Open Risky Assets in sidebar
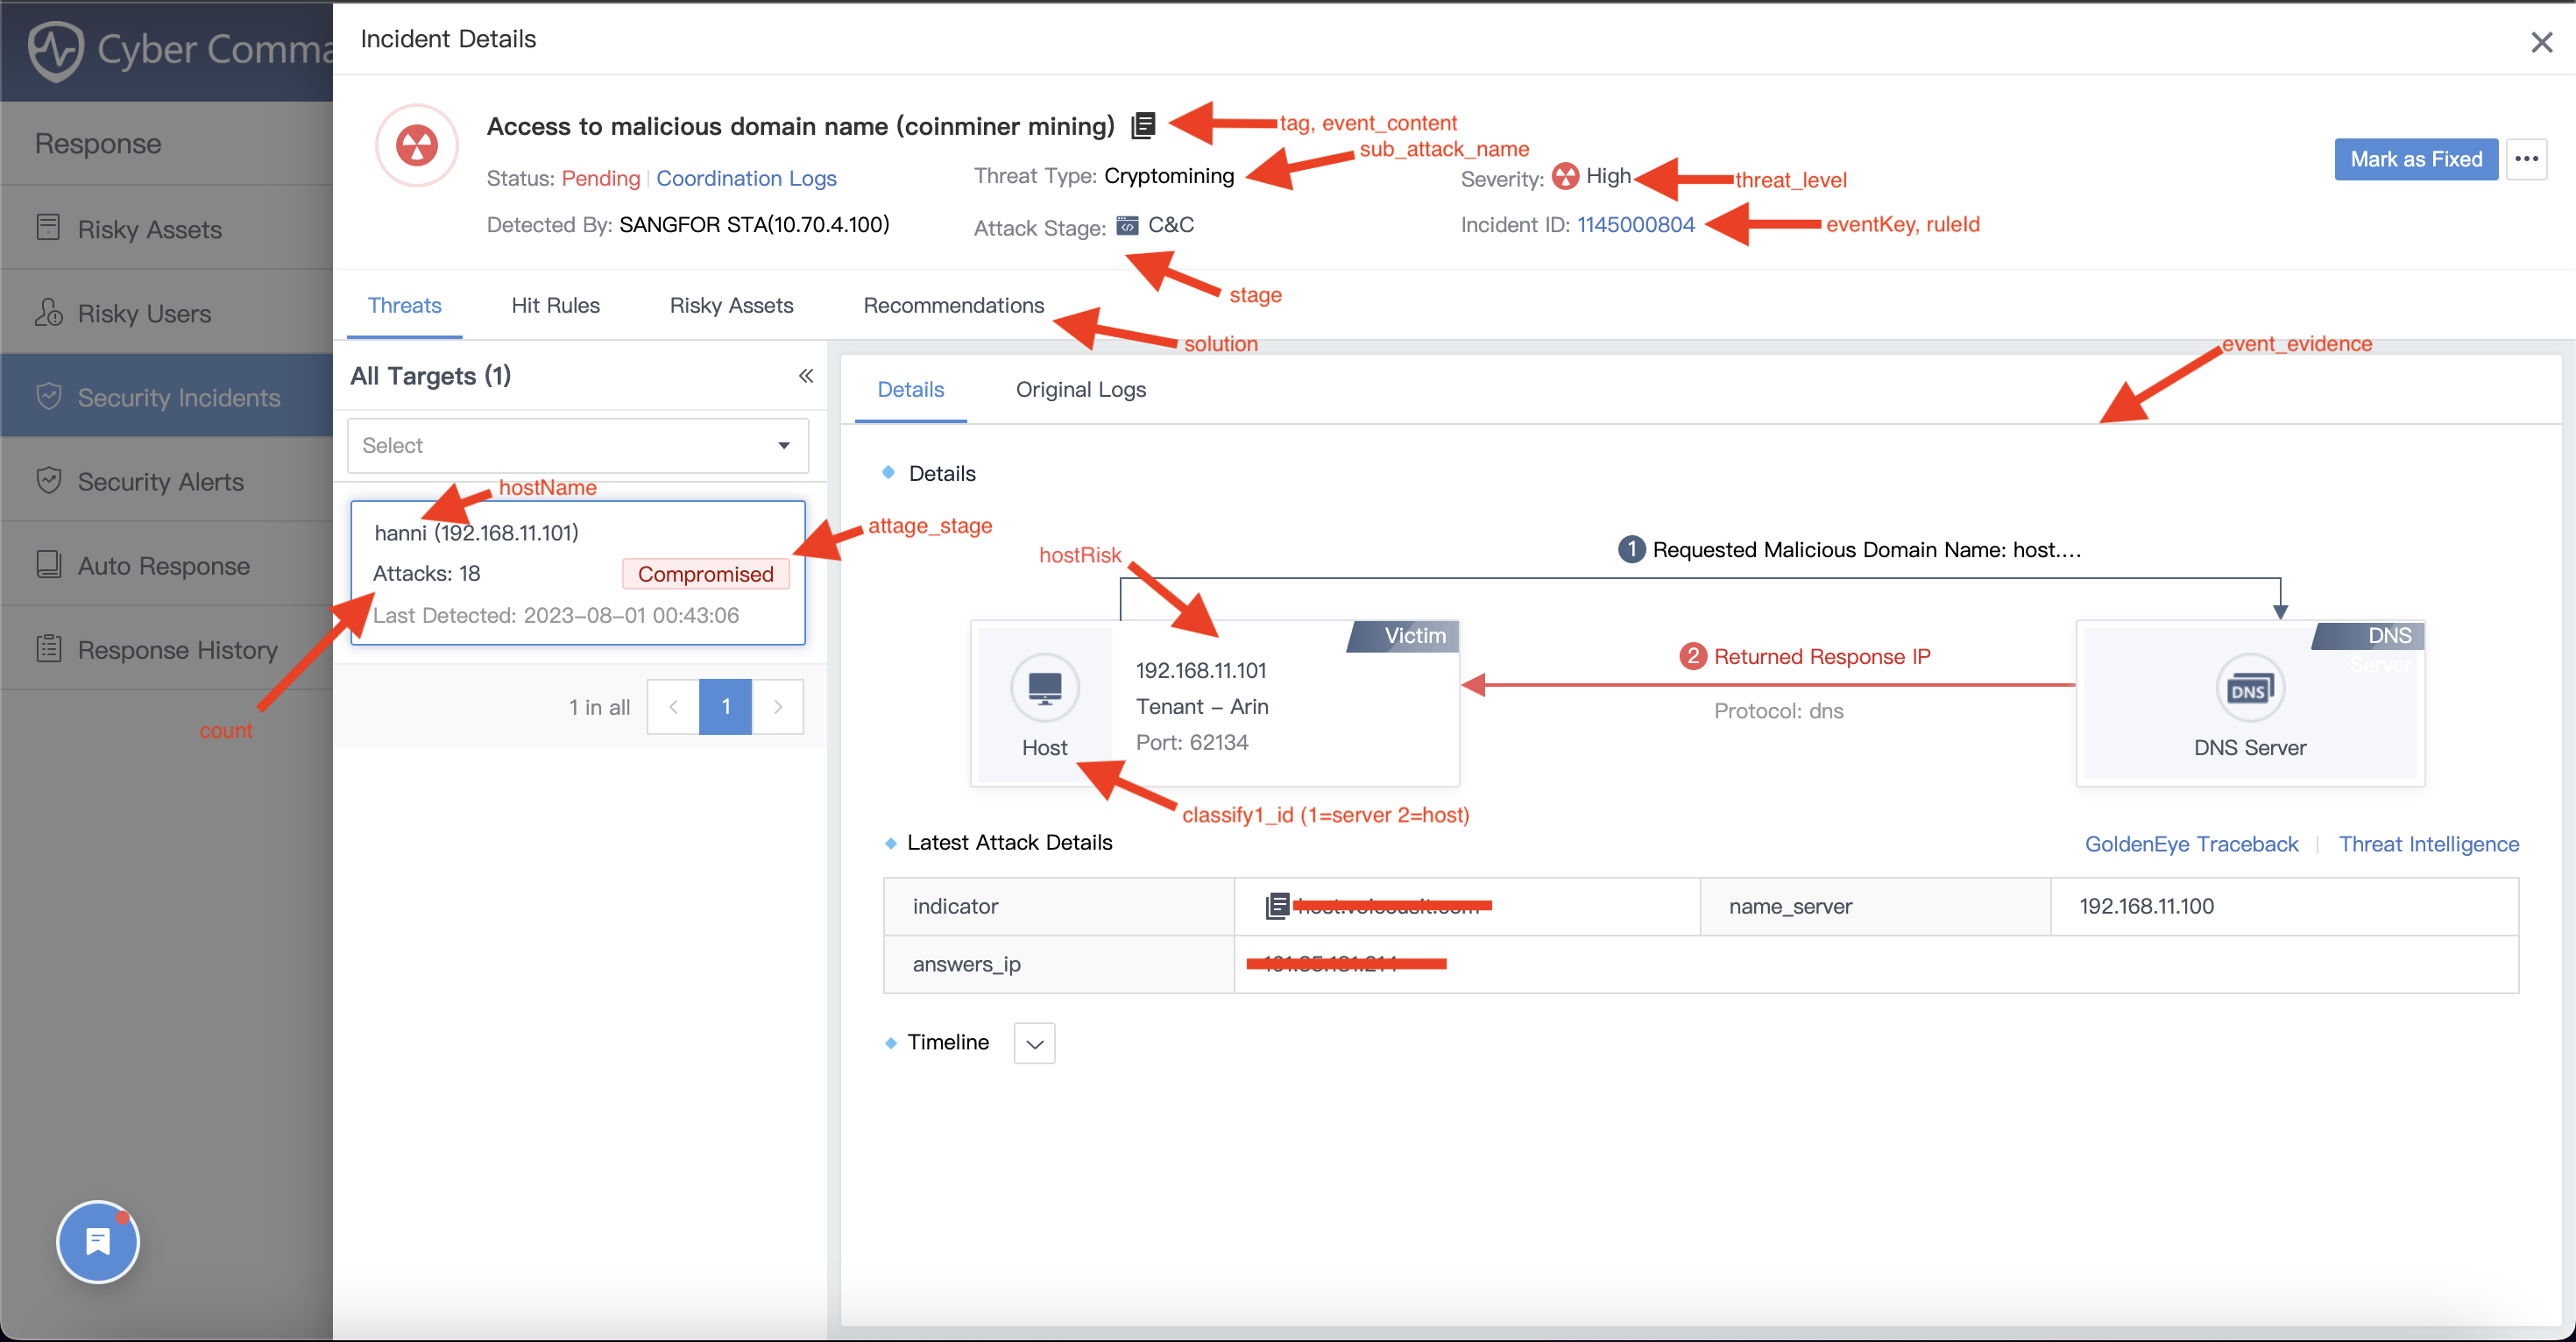The width and height of the screenshot is (2576, 1342). click(x=150, y=229)
